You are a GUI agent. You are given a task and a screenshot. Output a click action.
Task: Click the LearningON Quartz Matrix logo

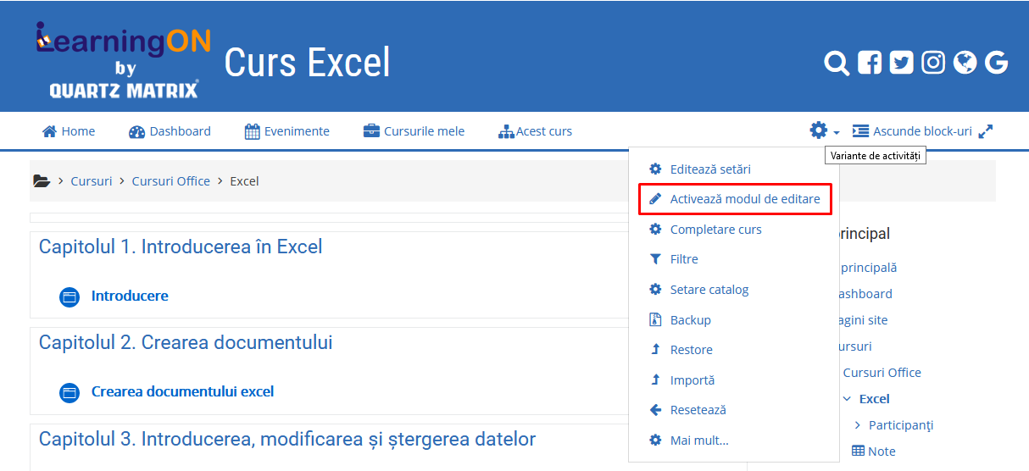pos(123,61)
